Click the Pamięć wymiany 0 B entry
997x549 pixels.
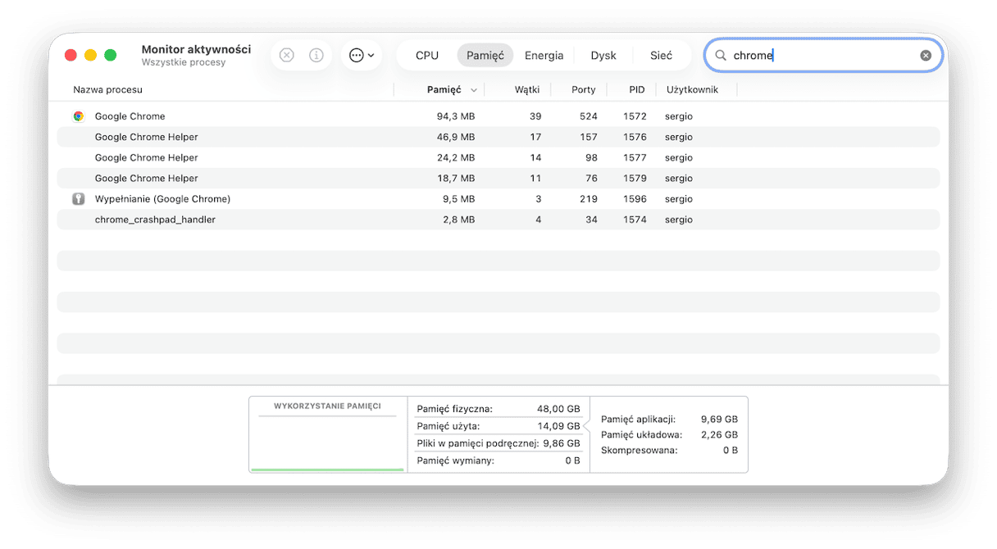(x=498, y=461)
